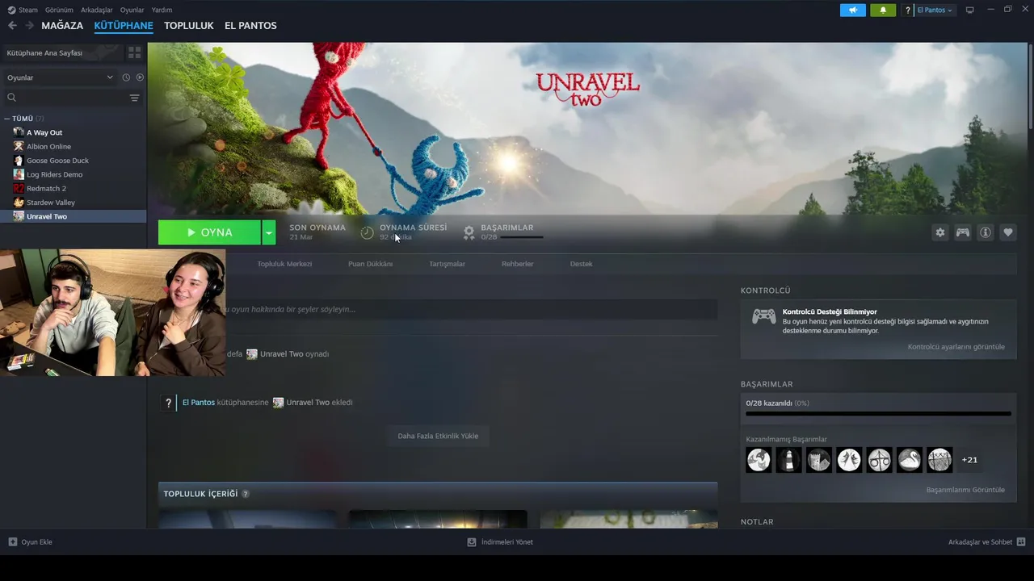
Task: Click the swan achievement badge icon
Action: pyautogui.click(x=910, y=460)
